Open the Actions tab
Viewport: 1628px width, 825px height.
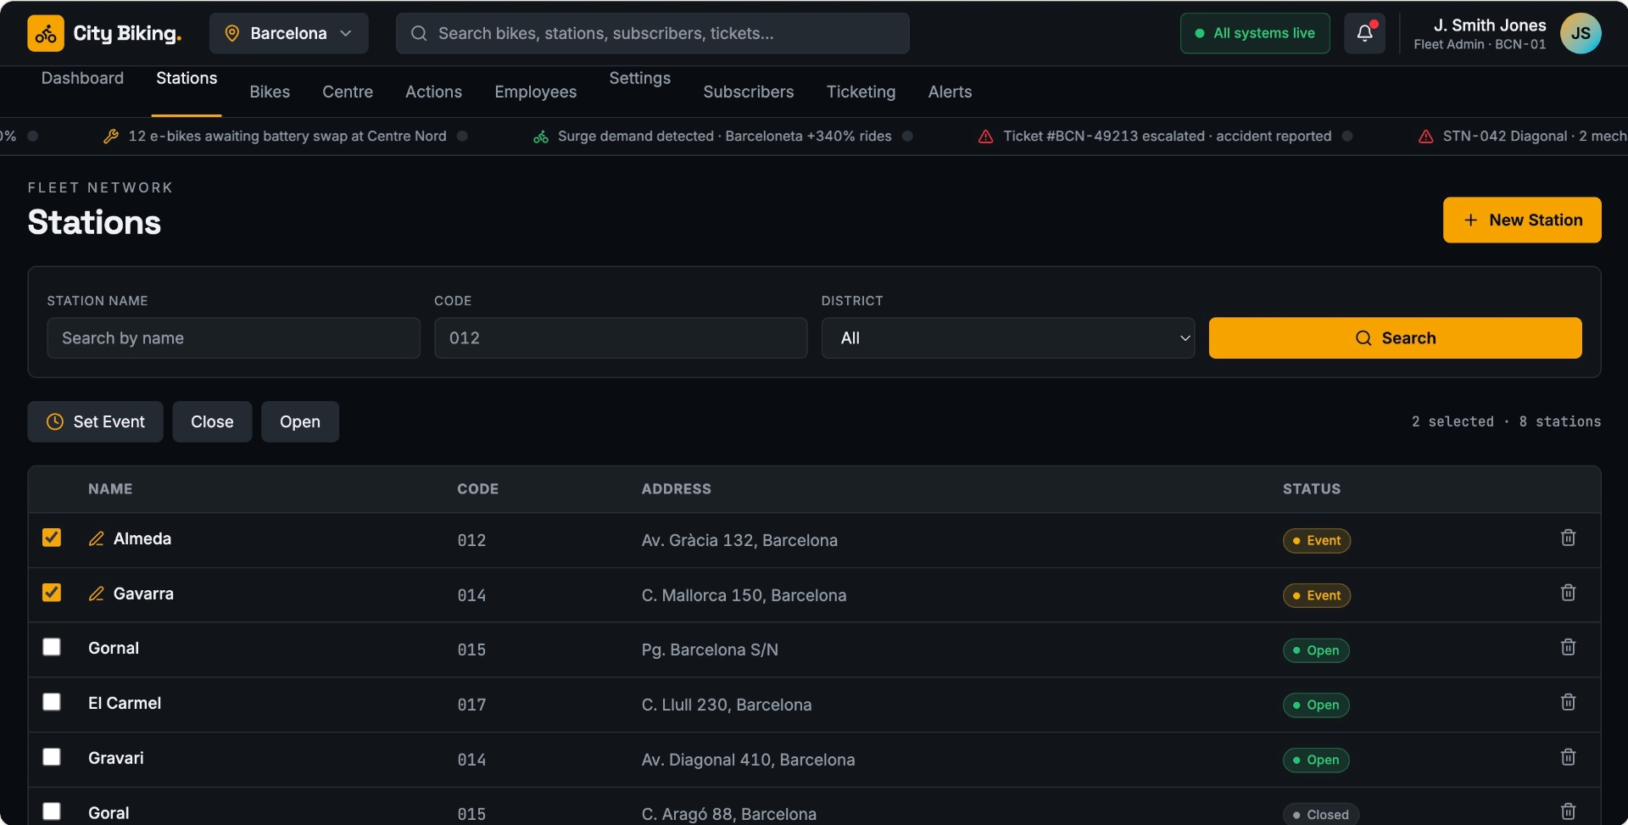pos(433,92)
